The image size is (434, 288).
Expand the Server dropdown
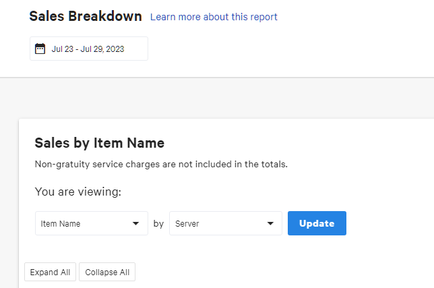click(225, 223)
